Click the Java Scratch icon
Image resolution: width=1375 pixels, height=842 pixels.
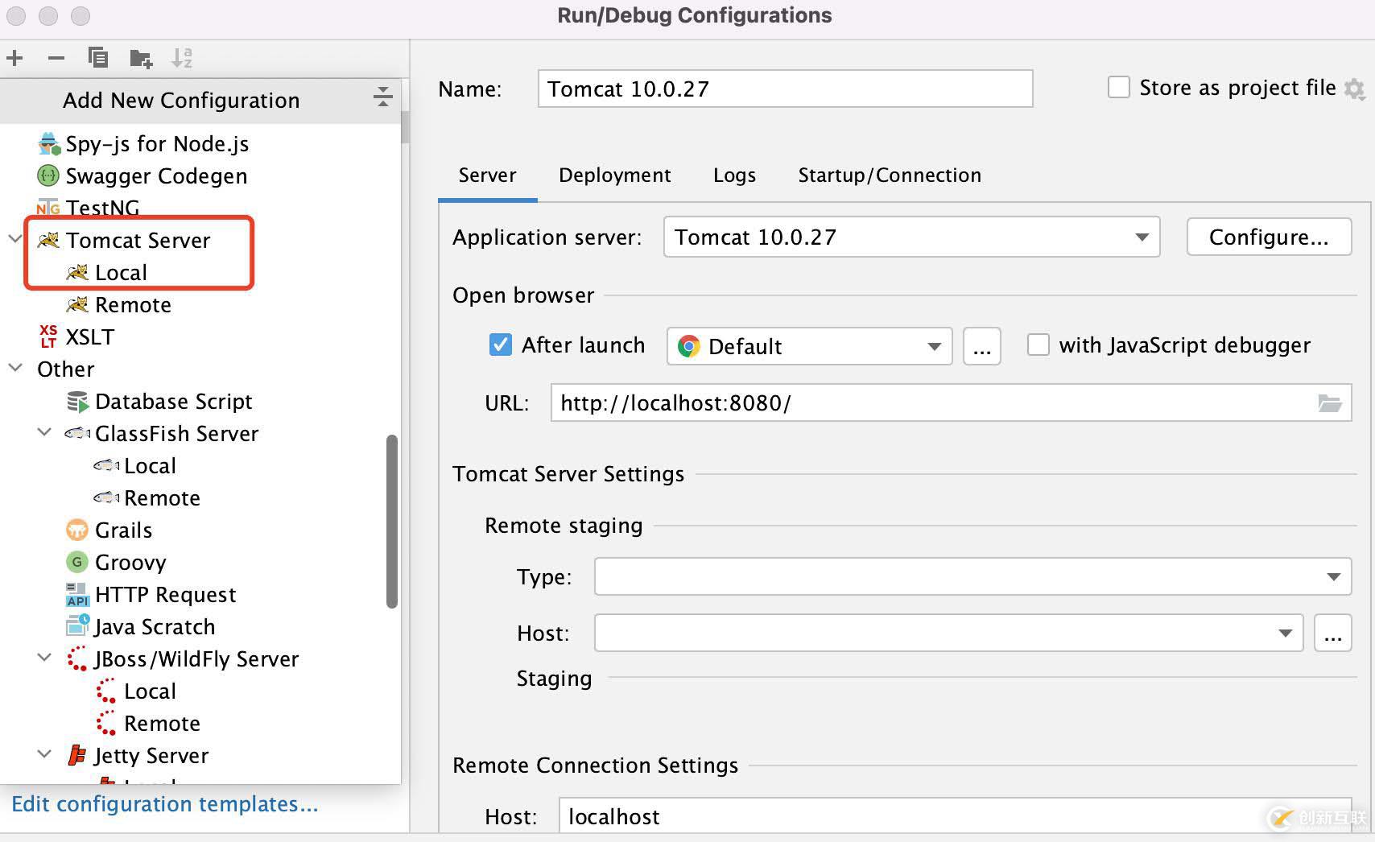(78, 625)
